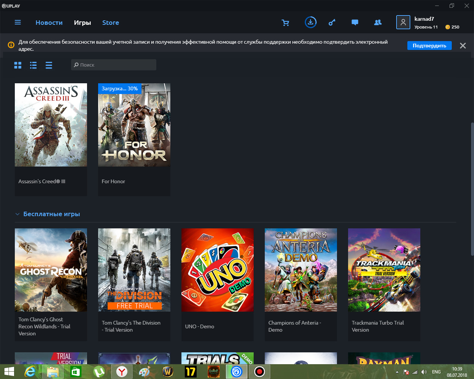This screenshot has height=379, width=474.
Task: Open the shopping cart
Action: [x=286, y=23]
